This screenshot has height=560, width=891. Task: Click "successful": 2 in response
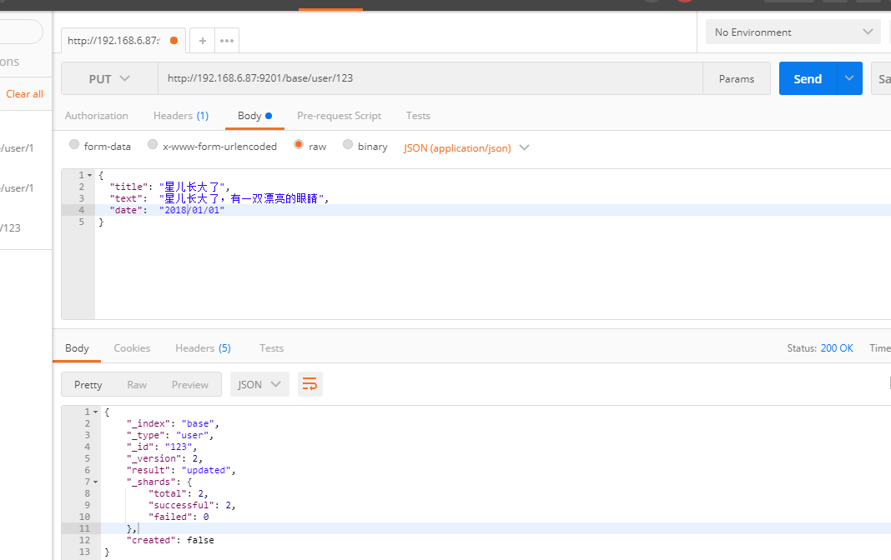point(192,505)
